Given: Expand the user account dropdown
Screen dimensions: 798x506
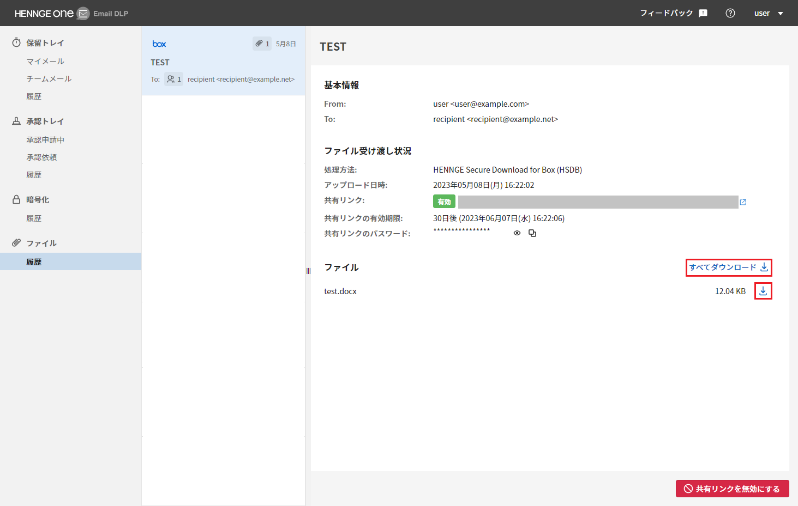Looking at the screenshot, I should 769,13.
